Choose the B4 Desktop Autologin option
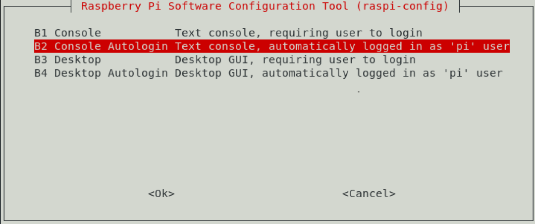 point(268,73)
